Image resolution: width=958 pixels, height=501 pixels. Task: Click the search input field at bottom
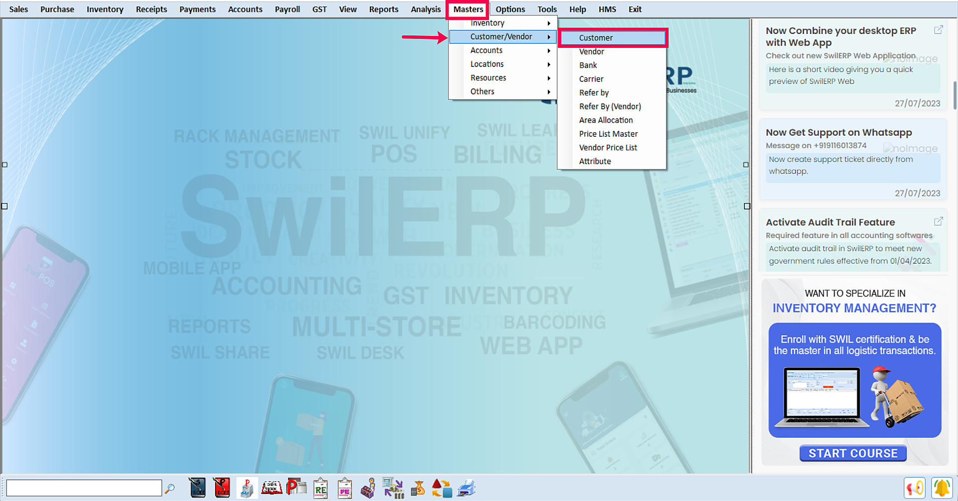pyautogui.click(x=84, y=488)
